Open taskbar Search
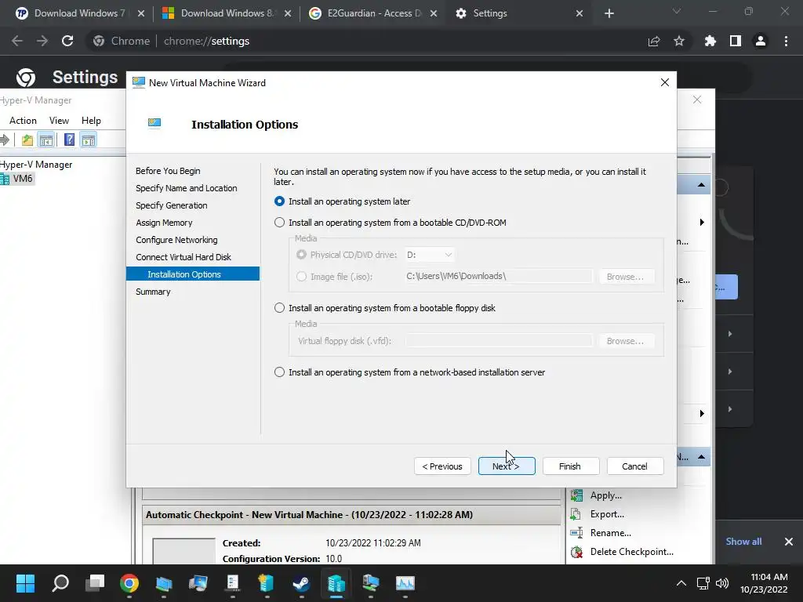803x602 pixels. [x=60, y=583]
